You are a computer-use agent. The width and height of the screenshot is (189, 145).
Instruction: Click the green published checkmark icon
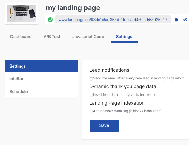point(50,20)
